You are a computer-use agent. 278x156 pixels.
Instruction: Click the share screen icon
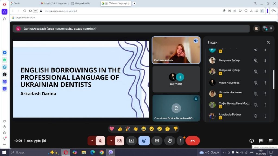131,141
